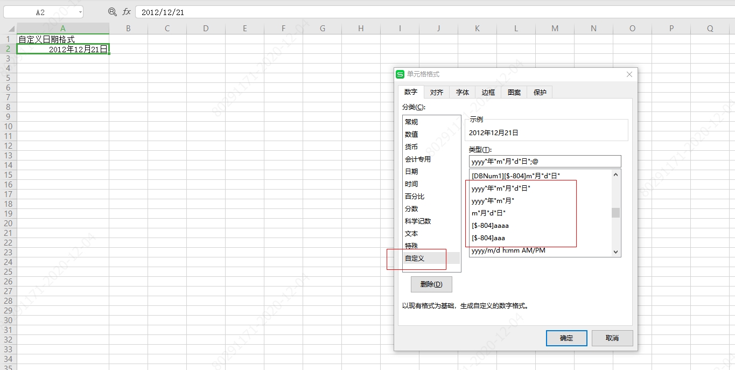Open the 图案 pattern tab
Image resolution: width=735 pixels, height=370 pixels.
[513, 92]
